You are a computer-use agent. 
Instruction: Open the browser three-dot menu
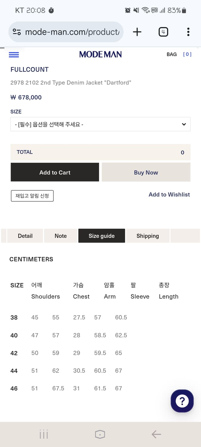[x=188, y=32]
